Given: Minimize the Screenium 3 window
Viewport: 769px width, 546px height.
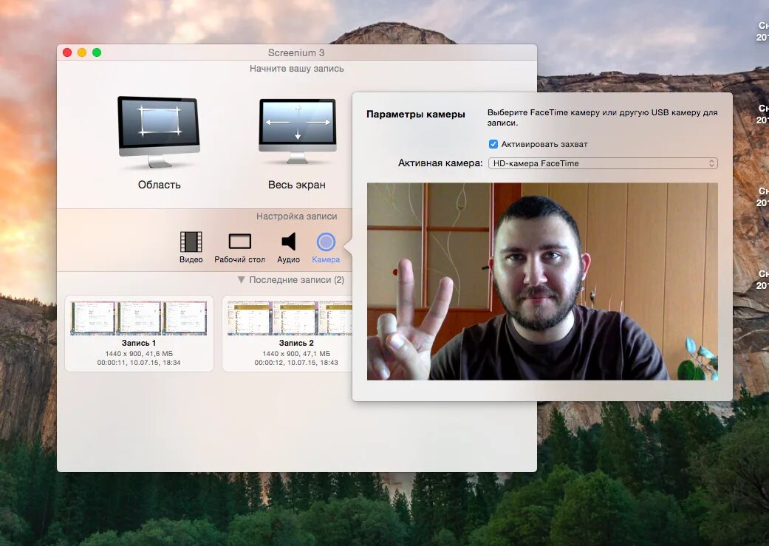Looking at the screenshot, I should [82, 52].
